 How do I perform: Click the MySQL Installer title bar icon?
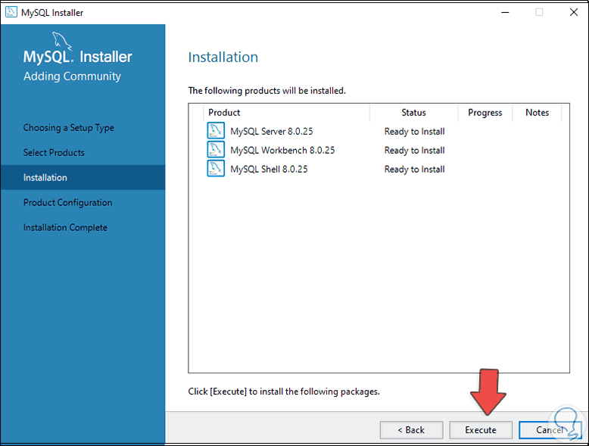[11, 12]
